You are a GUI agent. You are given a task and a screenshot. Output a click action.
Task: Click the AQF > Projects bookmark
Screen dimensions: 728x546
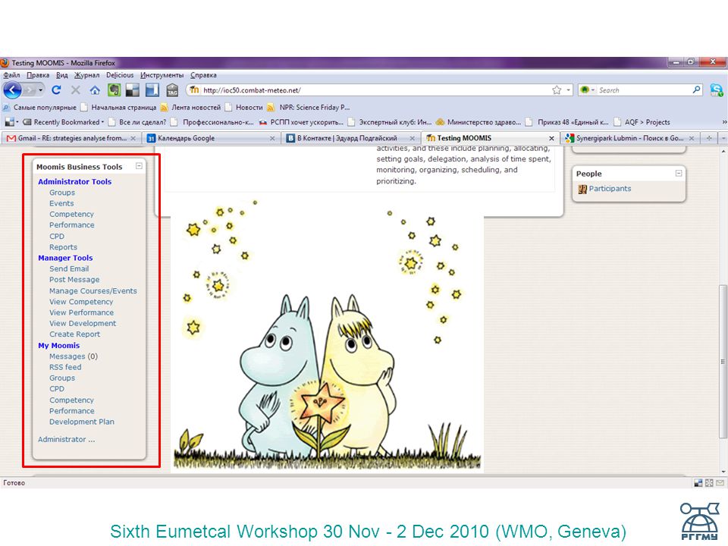click(642, 122)
